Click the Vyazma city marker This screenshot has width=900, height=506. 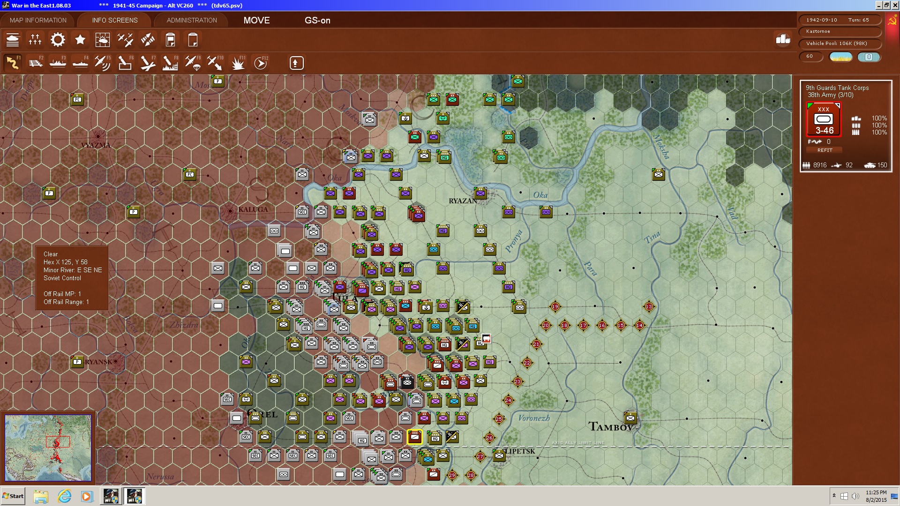coord(98,136)
